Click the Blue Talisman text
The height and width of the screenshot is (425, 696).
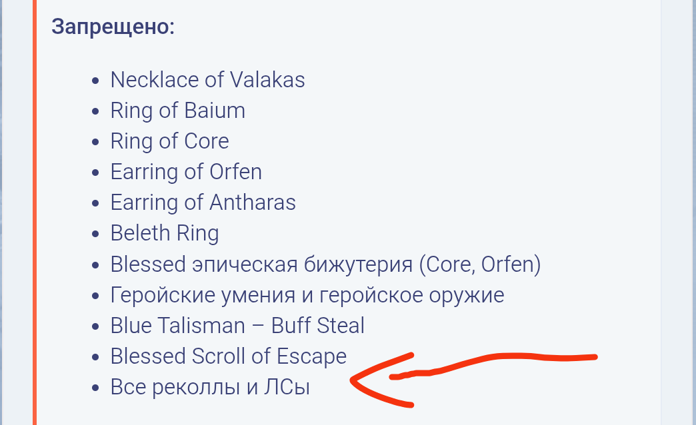(x=177, y=326)
